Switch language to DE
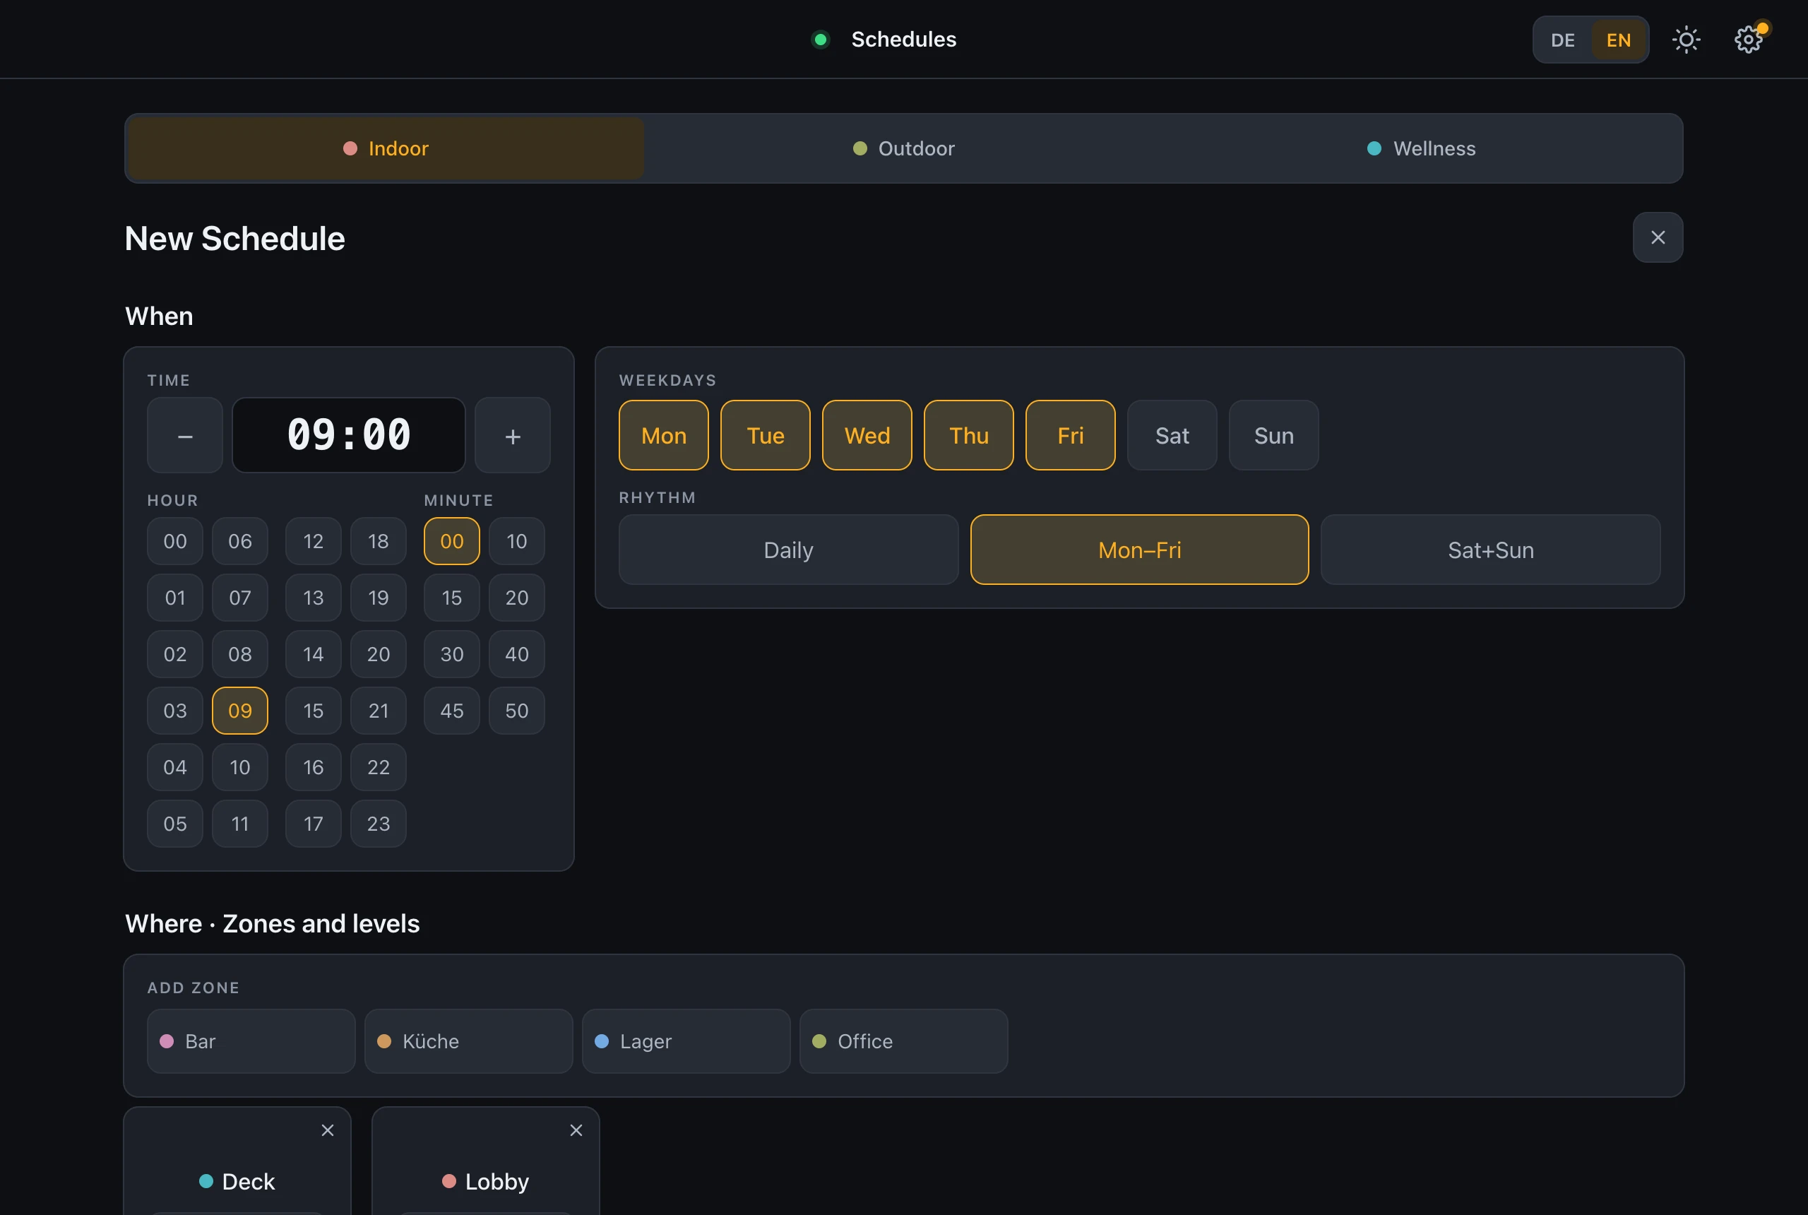Image resolution: width=1808 pixels, height=1215 pixels. (x=1562, y=40)
